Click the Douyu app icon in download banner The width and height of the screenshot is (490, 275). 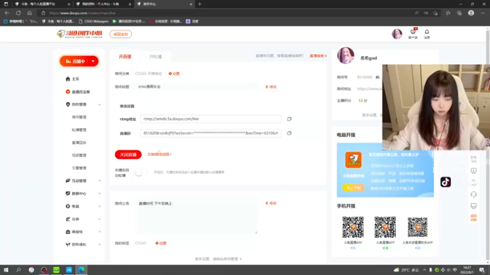pyautogui.click(x=353, y=159)
